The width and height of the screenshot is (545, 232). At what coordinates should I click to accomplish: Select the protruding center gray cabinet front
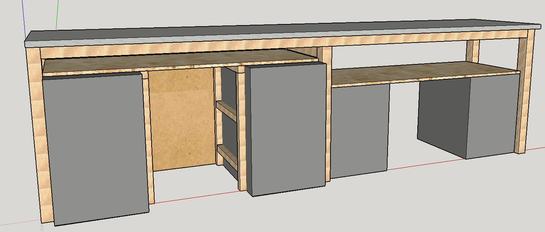[288, 128]
